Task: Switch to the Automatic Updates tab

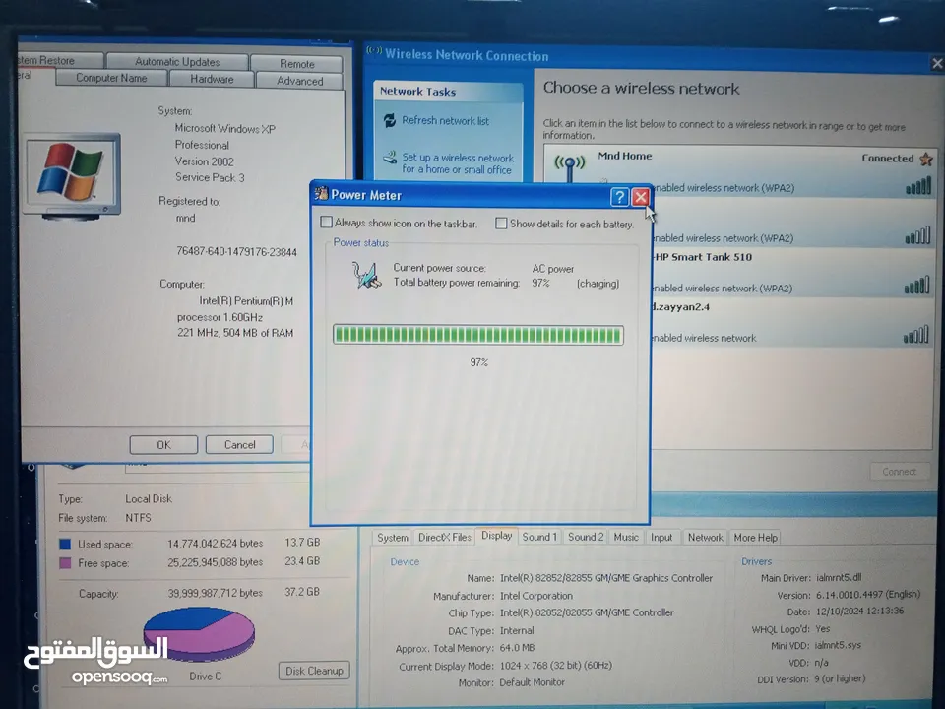Action: tap(177, 61)
